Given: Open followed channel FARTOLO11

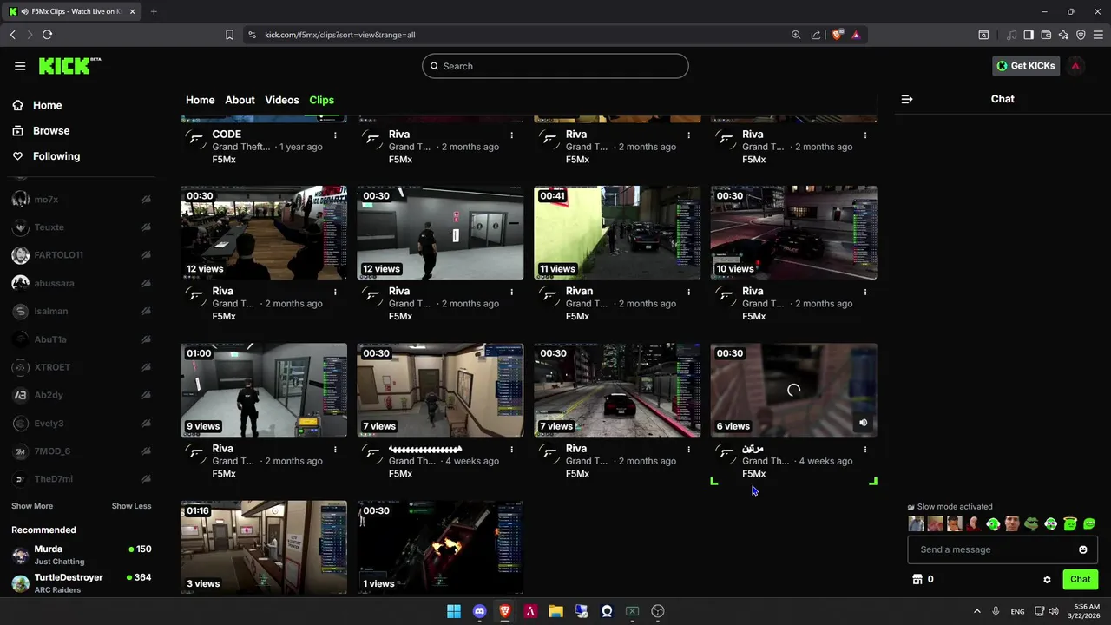Looking at the screenshot, I should click(x=82, y=255).
